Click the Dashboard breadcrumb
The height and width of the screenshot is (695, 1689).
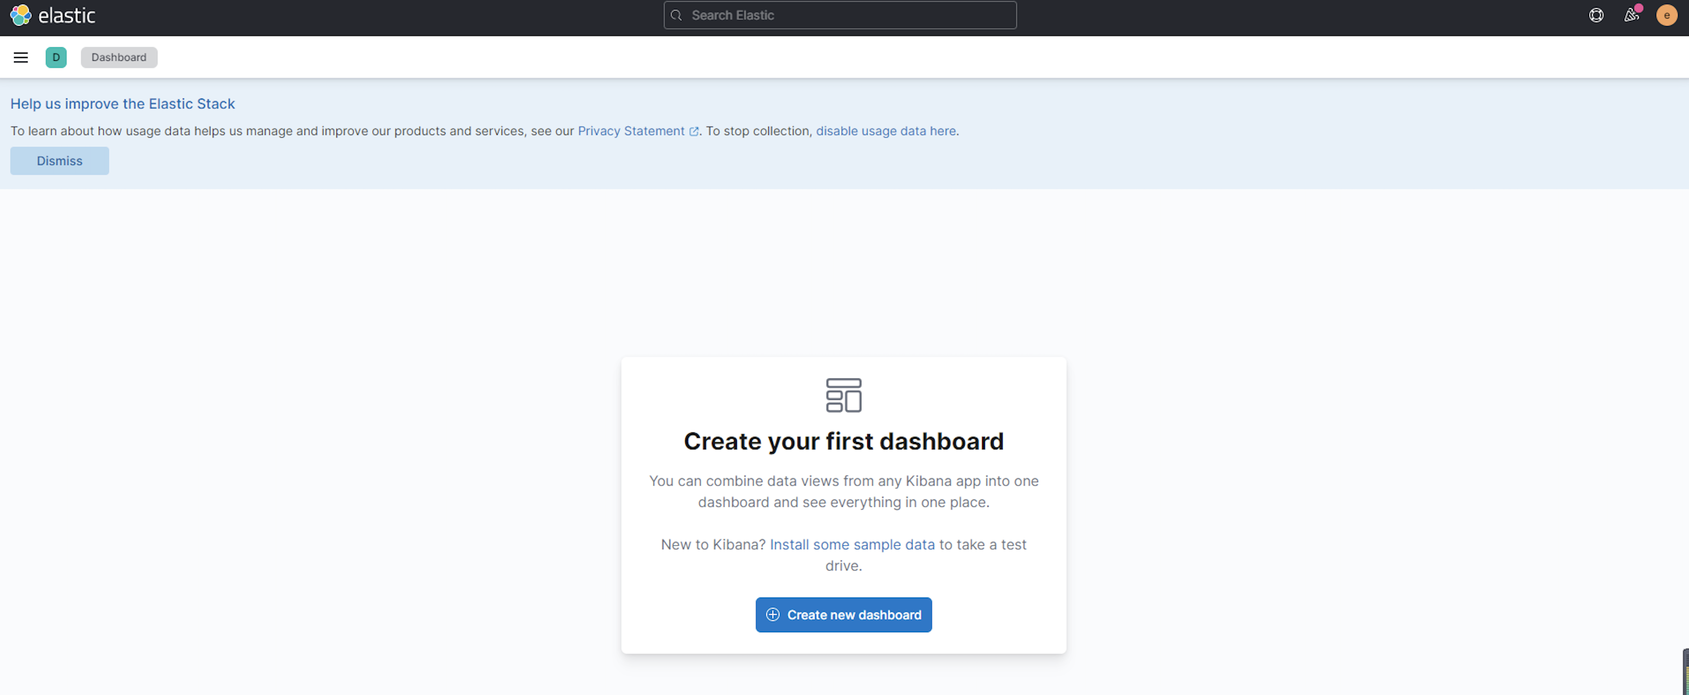pos(119,58)
